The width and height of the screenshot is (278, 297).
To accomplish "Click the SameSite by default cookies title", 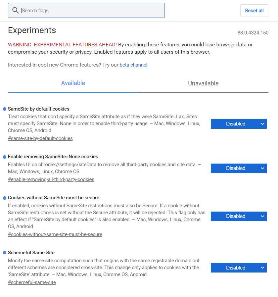I will point(39,109).
